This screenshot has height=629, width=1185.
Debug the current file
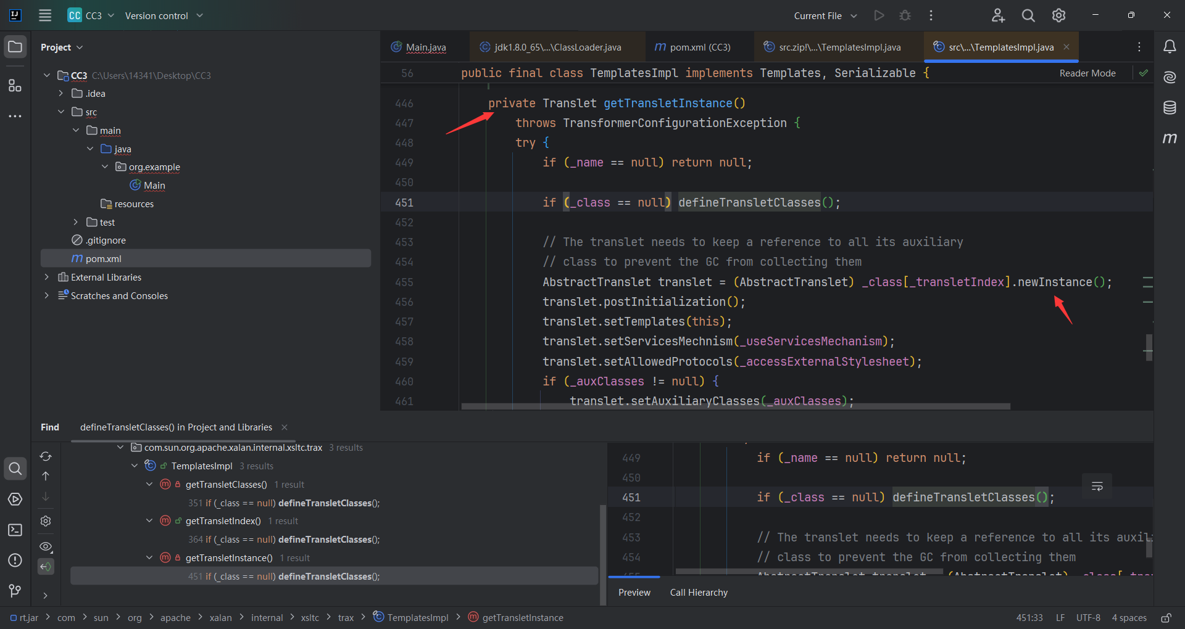pyautogui.click(x=905, y=15)
